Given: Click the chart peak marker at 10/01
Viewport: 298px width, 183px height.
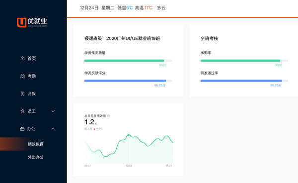Looking at the screenshot, I should (129, 135).
